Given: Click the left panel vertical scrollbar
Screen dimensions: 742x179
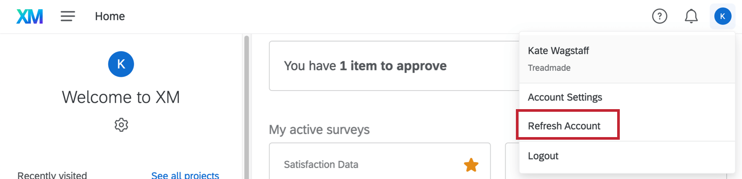Looking at the screenshot, I should click(x=247, y=105).
